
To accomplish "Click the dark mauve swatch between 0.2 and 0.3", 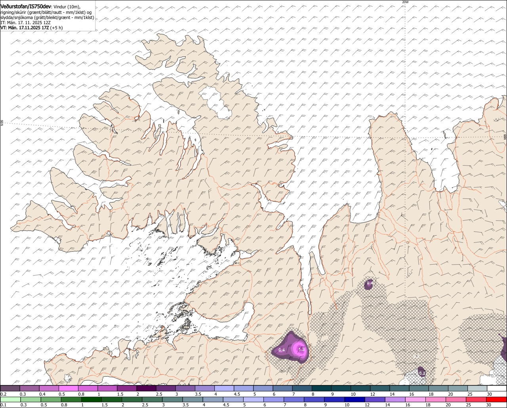I will pos(10,388).
